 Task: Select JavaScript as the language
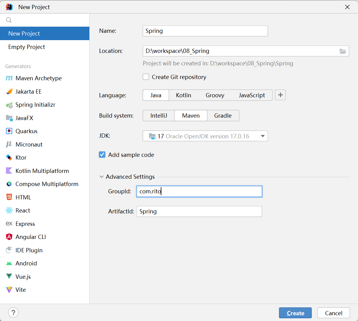(x=252, y=95)
